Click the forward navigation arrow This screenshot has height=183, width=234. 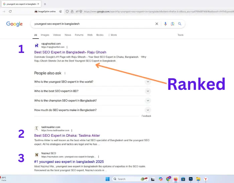[x=4, y=11]
